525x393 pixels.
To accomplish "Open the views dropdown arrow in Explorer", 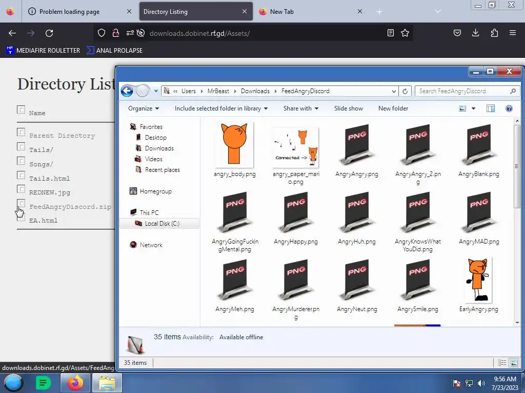I will (473, 108).
